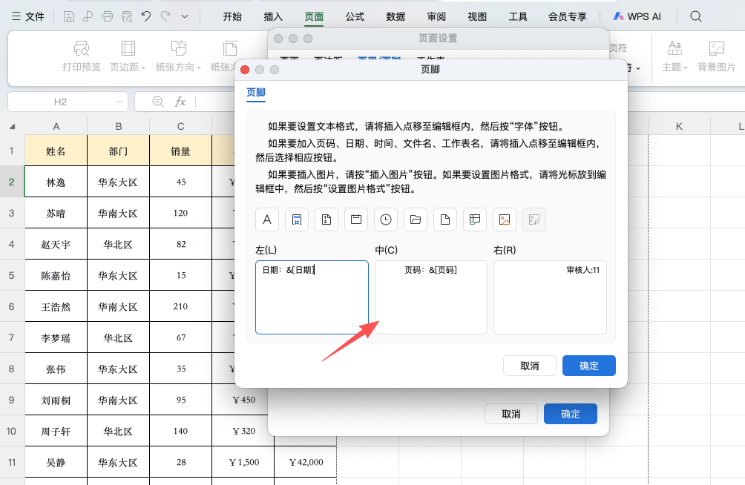Insert page number with the # icon
This screenshot has height=485, width=745.
(297, 220)
